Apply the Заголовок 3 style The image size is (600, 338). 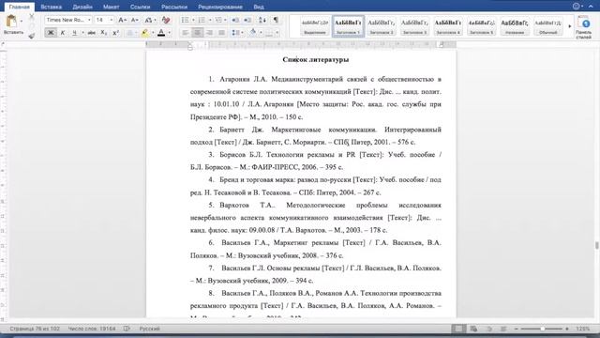(x=414, y=26)
